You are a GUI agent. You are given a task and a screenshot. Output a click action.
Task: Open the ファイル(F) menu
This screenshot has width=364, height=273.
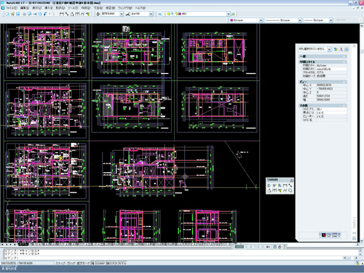click(x=11, y=8)
